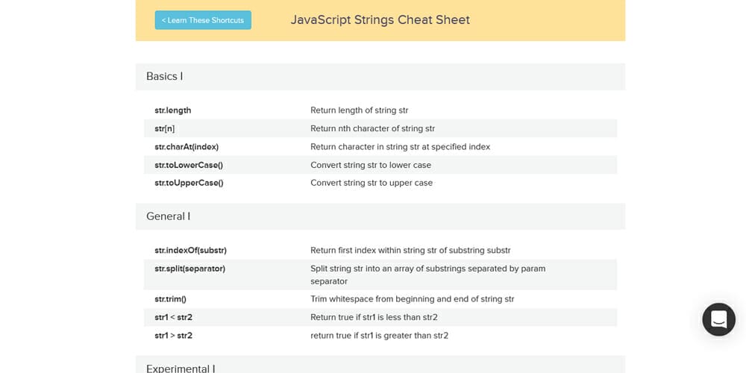Select the str1 < str2 entry
746x373 pixels.
(173, 317)
